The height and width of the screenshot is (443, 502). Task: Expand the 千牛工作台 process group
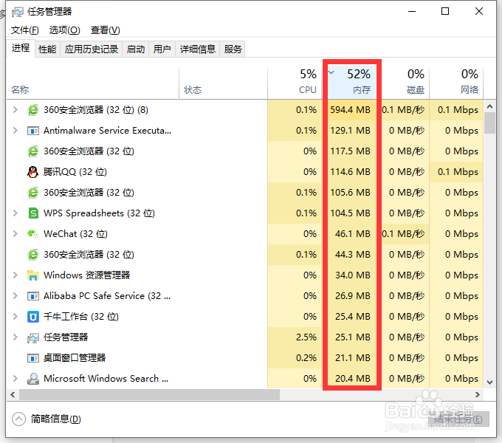[x=15, y=317]
